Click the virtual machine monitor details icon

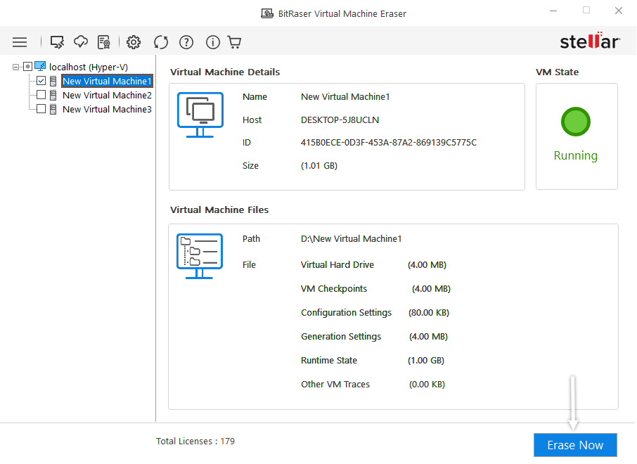pyautogui.click(x=200, y=115)
